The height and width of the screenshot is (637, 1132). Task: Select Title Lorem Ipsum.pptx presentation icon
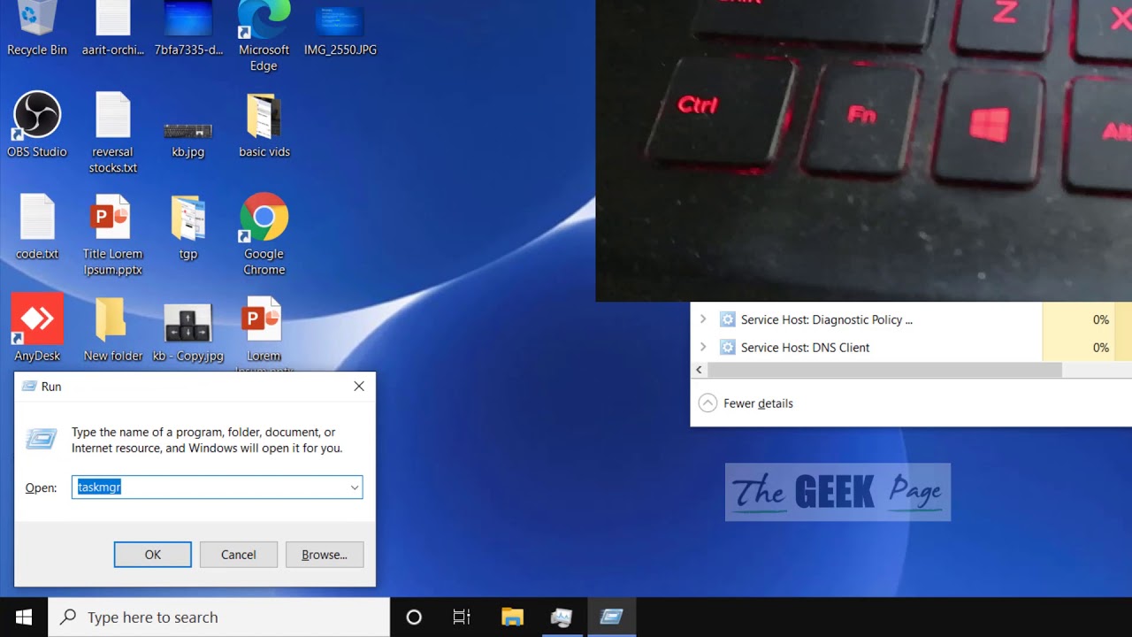coord(113,234)
